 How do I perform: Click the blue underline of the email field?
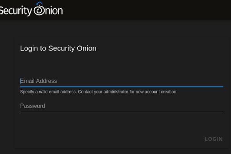coord(121,87)
